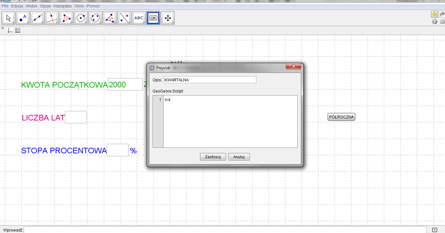Expand the Point tool dropdown corner
445x233 pixels.
28,23
